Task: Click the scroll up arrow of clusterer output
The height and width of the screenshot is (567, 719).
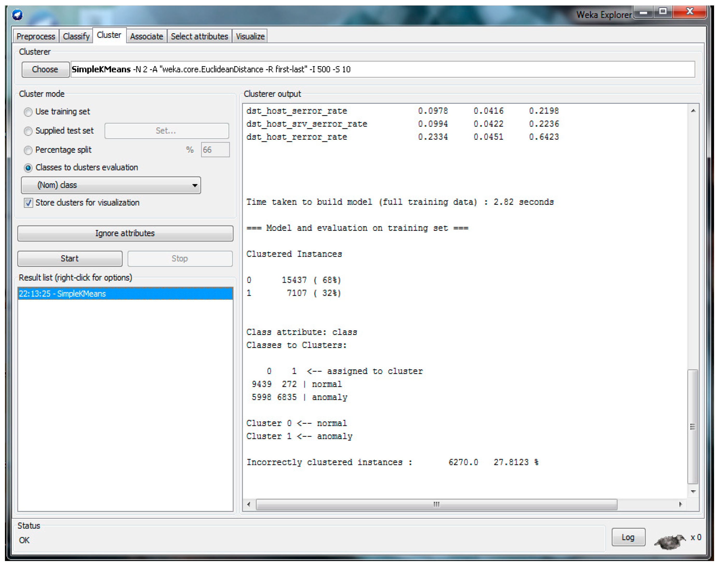Action: tap(693, 111)
